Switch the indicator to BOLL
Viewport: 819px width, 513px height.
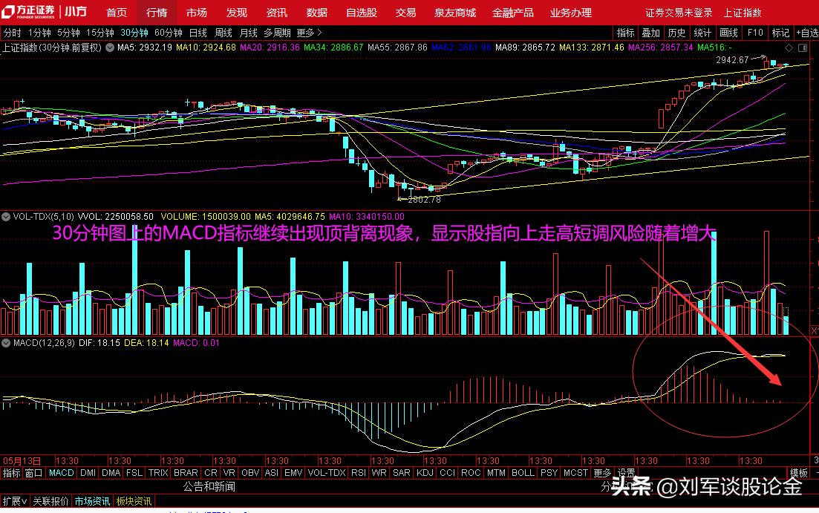523,472
